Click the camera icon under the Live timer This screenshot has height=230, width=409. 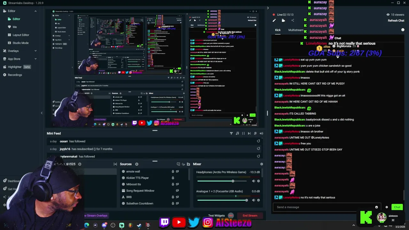[283, 20]
